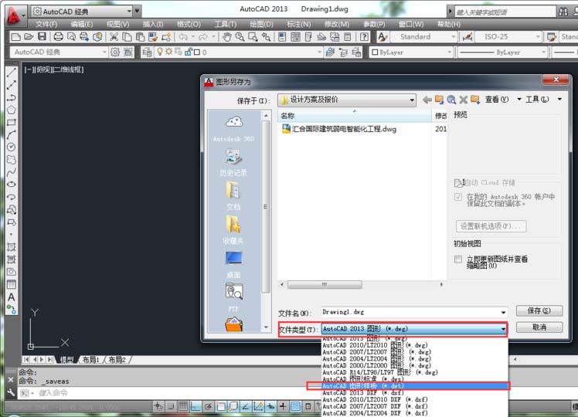Image resolution: width=578 pixels, height=417 pixels.
Task: Open the ByLayer color control dropdown
Action: pyautogui.click(x=411, y=53)
